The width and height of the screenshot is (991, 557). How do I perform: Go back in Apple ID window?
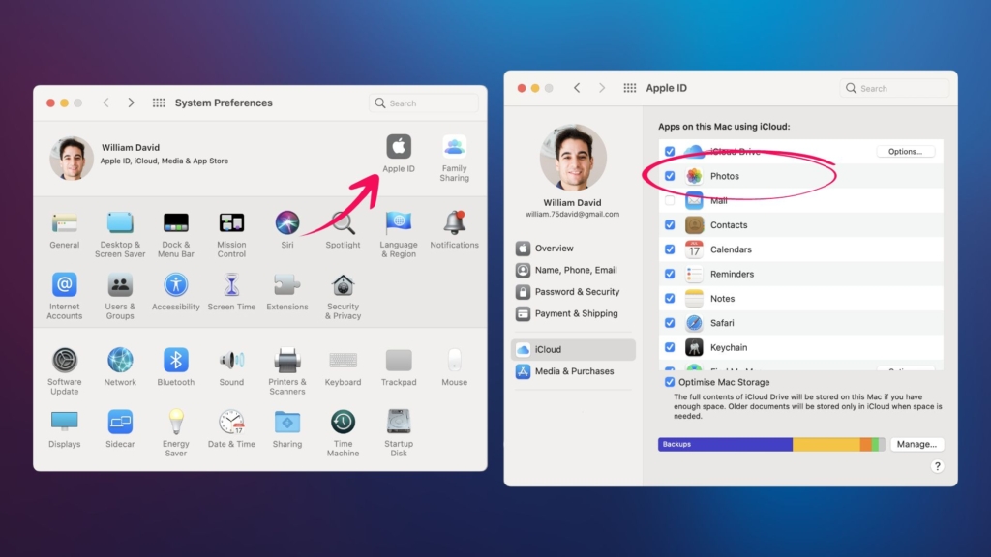point(577,88)
